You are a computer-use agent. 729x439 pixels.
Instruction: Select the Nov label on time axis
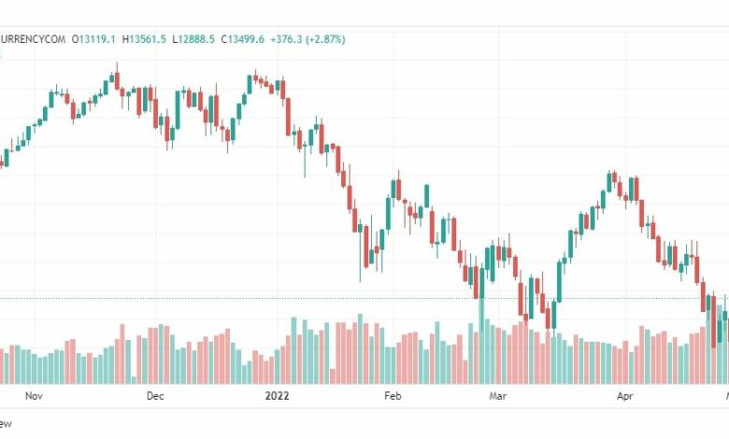(34, 396)
